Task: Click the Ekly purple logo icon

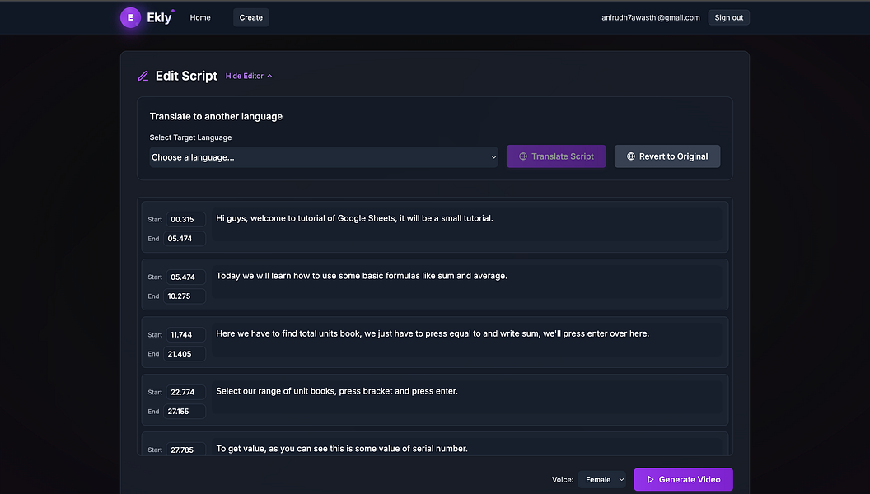Action: pos(130,18)
